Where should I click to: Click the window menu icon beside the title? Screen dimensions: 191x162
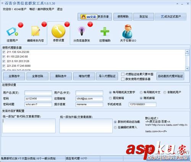[2, 3]
